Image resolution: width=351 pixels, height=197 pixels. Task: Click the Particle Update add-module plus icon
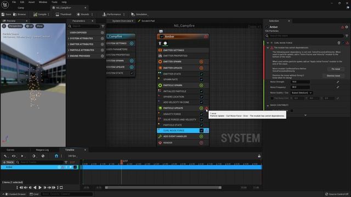coord(201,108)
